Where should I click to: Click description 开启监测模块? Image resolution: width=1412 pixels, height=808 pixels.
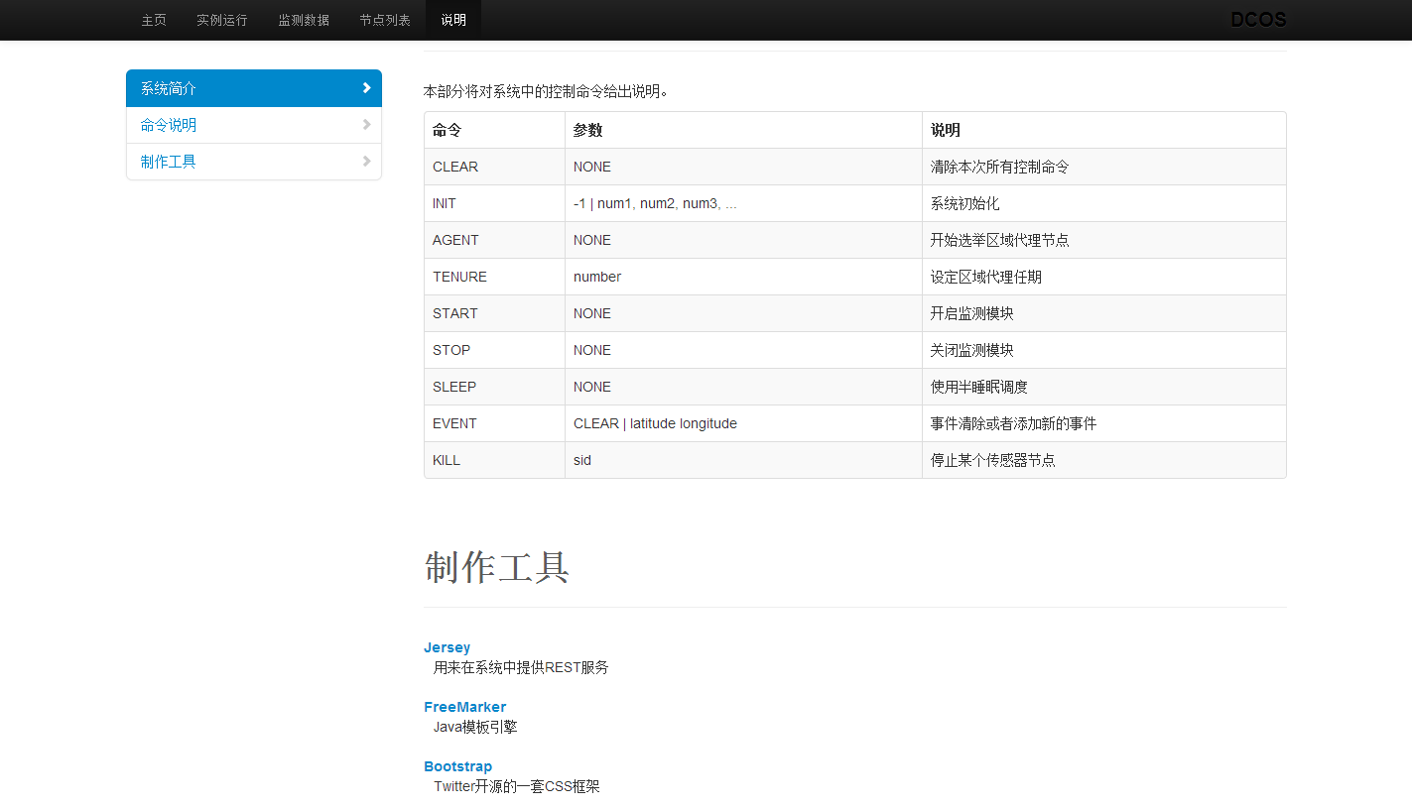pyautogui.click(x=1104, y=313)
